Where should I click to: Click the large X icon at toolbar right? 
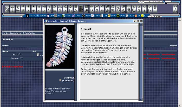click(175, 9)
